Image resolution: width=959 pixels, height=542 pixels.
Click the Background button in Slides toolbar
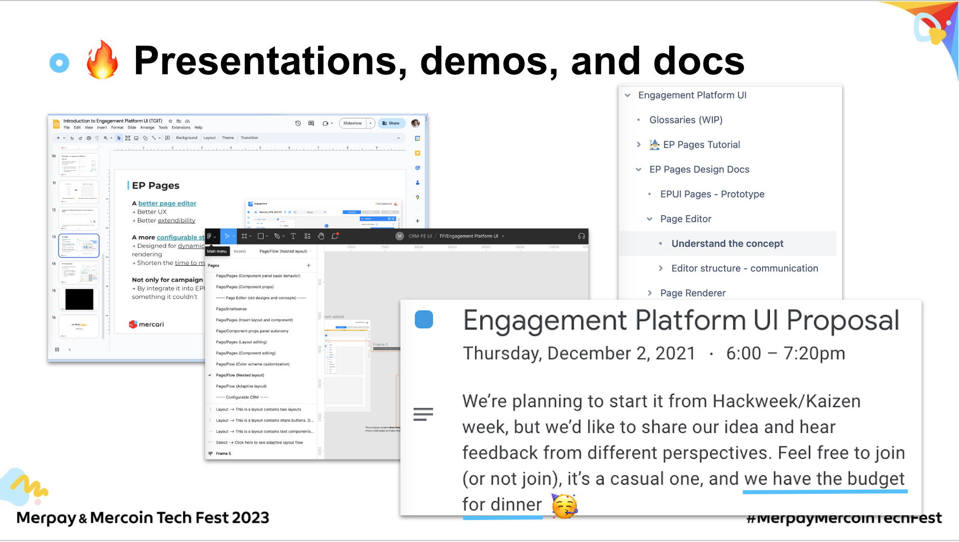tap(187, 138)
